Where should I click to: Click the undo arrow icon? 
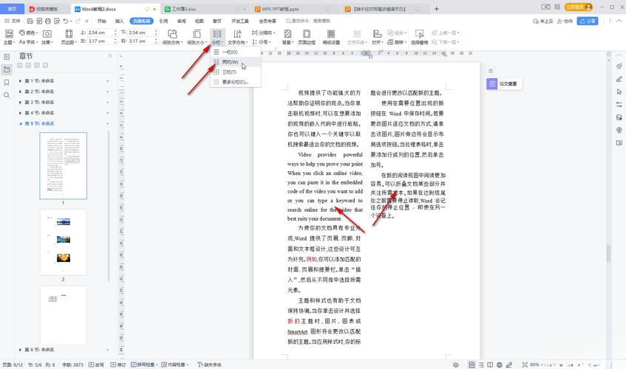[x=66, y=21]
